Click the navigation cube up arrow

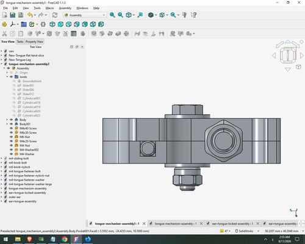coord(288,41)
